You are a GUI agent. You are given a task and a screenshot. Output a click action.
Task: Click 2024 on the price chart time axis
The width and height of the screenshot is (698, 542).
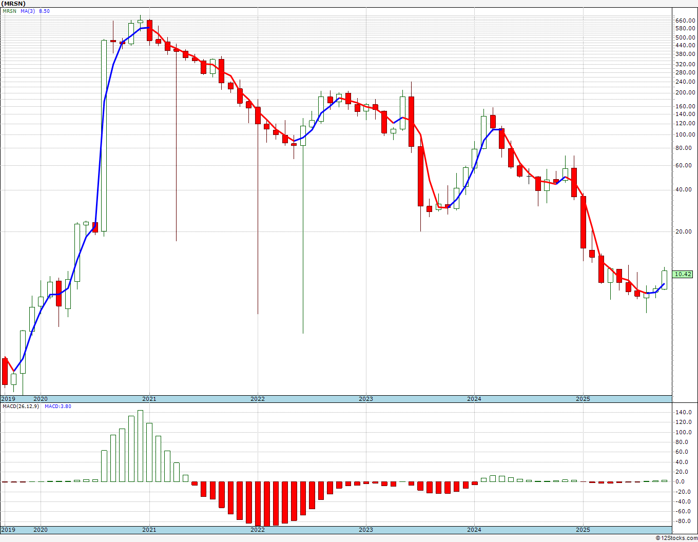tap(474, 399)
